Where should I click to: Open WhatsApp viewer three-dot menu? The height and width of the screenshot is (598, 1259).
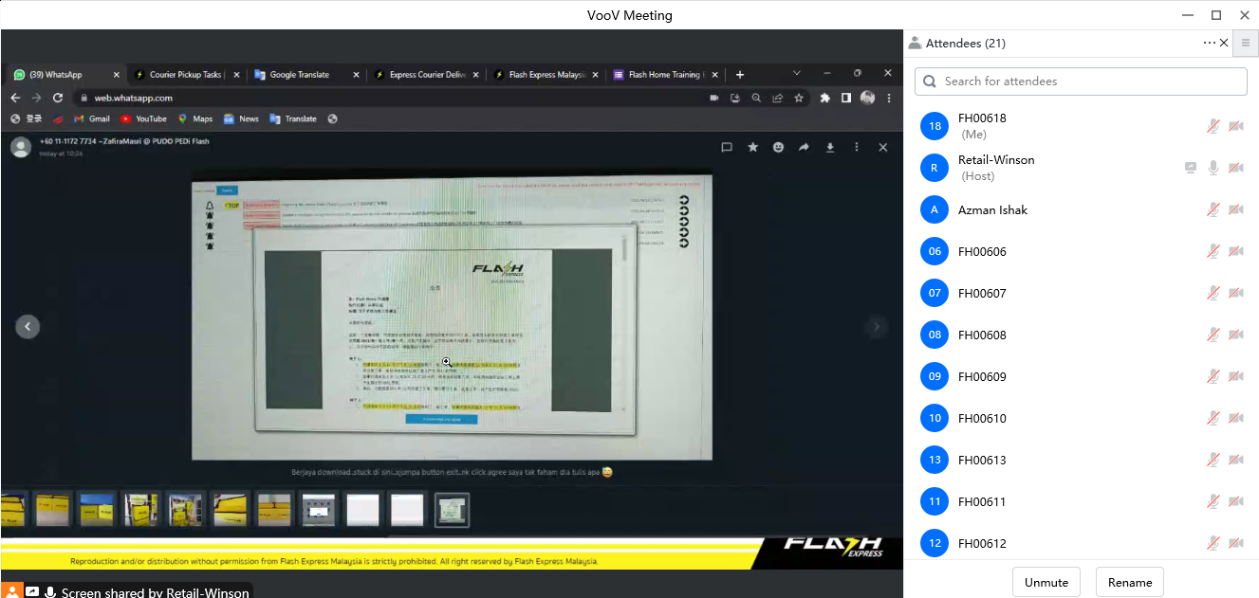(x=857, y=147)
